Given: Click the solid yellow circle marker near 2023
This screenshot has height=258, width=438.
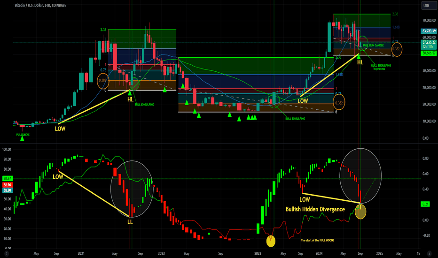Looking at the screenshot, I should coord(271,241).
